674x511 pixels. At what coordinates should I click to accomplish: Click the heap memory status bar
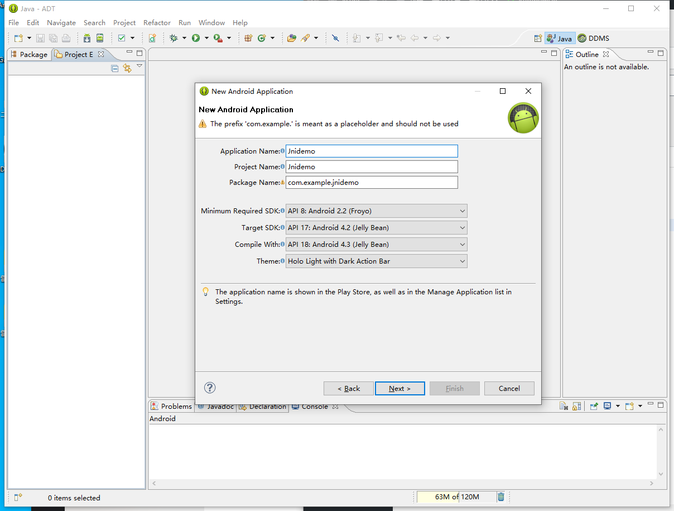coord(456,496)
